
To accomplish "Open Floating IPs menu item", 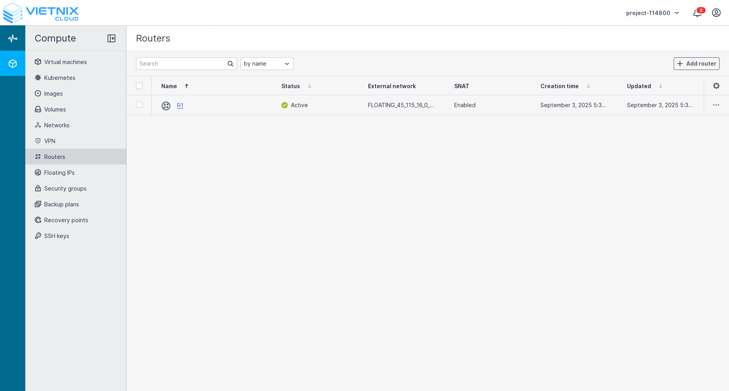I will point(59,173).
